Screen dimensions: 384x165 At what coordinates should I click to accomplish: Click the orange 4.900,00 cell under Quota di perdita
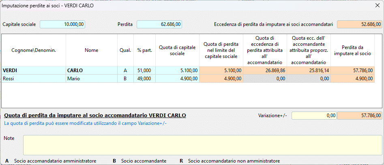coord(221,79)
